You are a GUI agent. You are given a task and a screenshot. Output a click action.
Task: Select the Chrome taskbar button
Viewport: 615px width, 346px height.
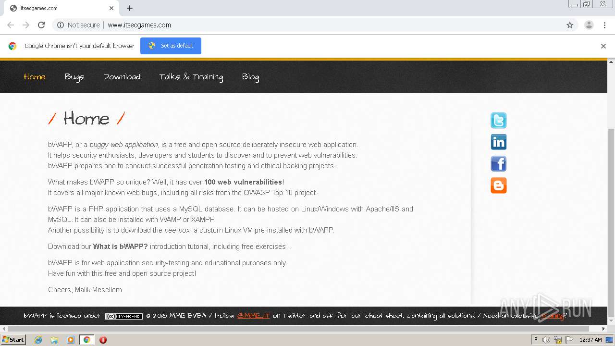point(86,340)
